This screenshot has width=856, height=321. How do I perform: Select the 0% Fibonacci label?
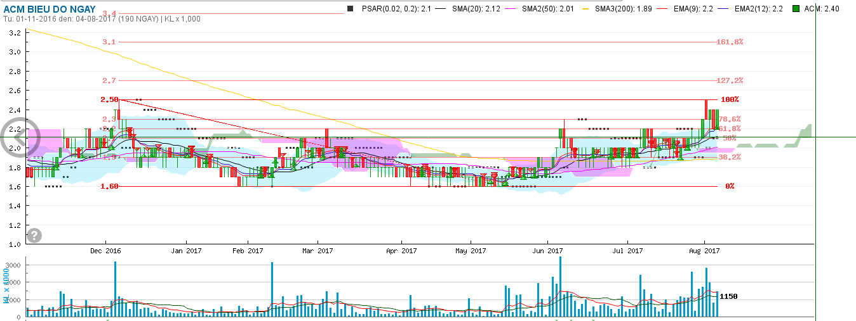pyautogui.click(x=730, y=186)
